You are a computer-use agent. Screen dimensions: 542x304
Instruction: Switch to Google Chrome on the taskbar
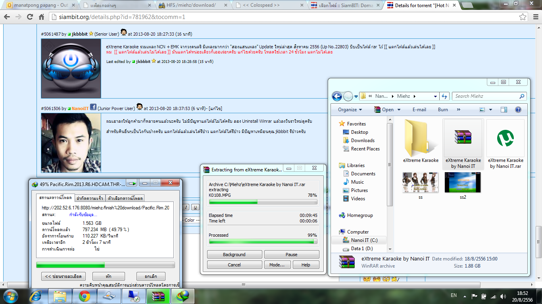click(x=84, y=296)
